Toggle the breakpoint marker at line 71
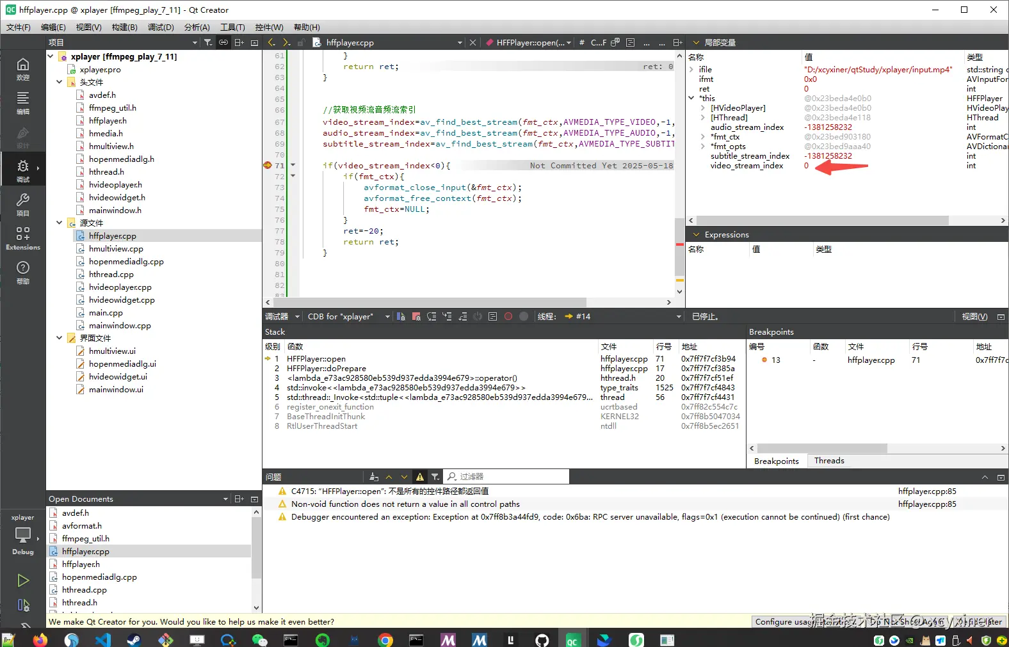This screenshot has height=647, width=1009. 268,166
